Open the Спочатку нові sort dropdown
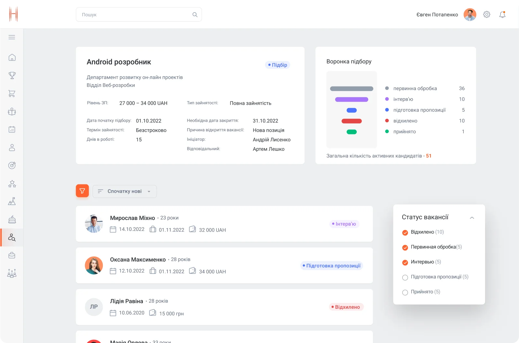The height and width of the screenshot is (343, 519). (x=124, y=191)
